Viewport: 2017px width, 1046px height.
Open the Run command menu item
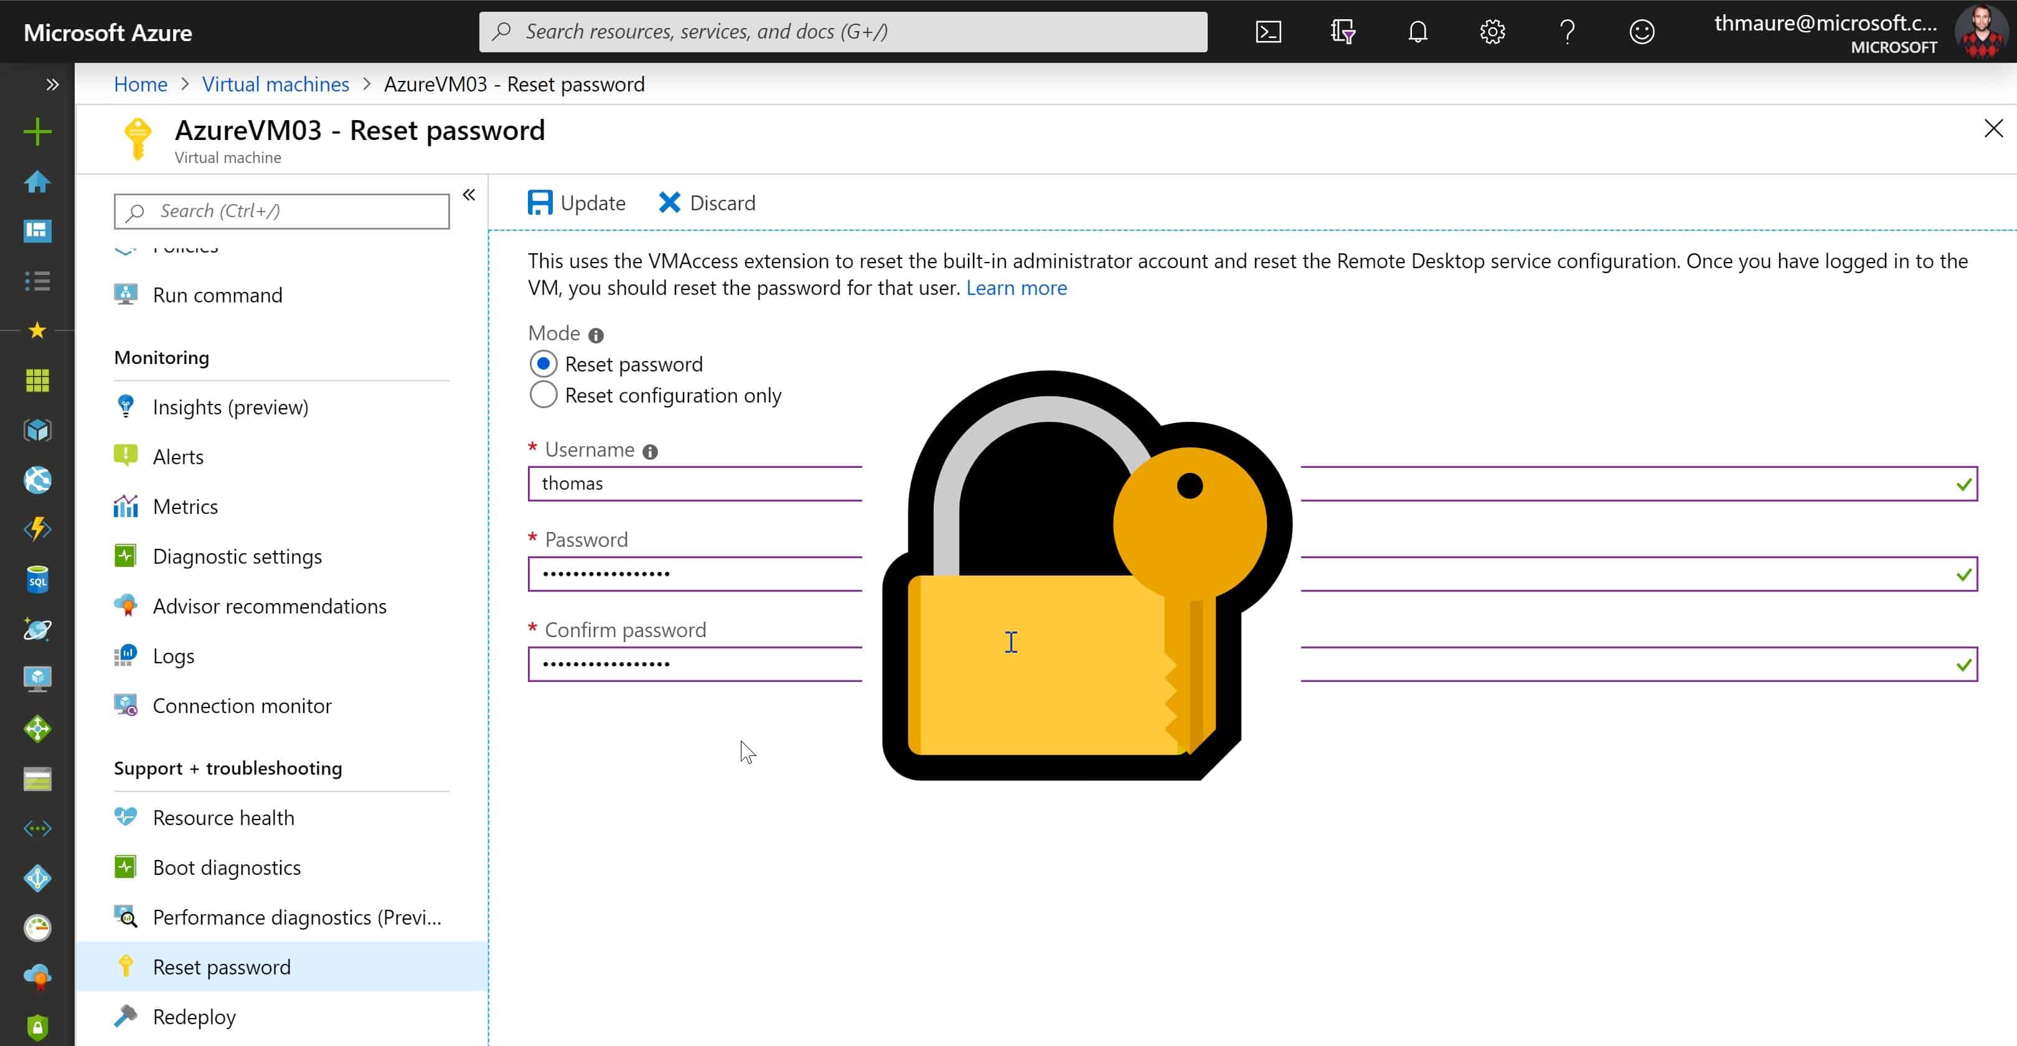click(x=217, y=295)
